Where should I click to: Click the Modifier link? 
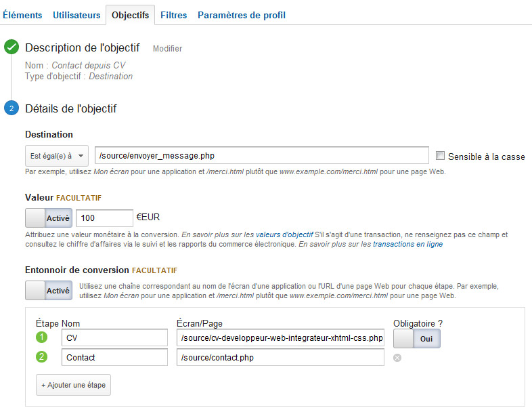(168, 49)
